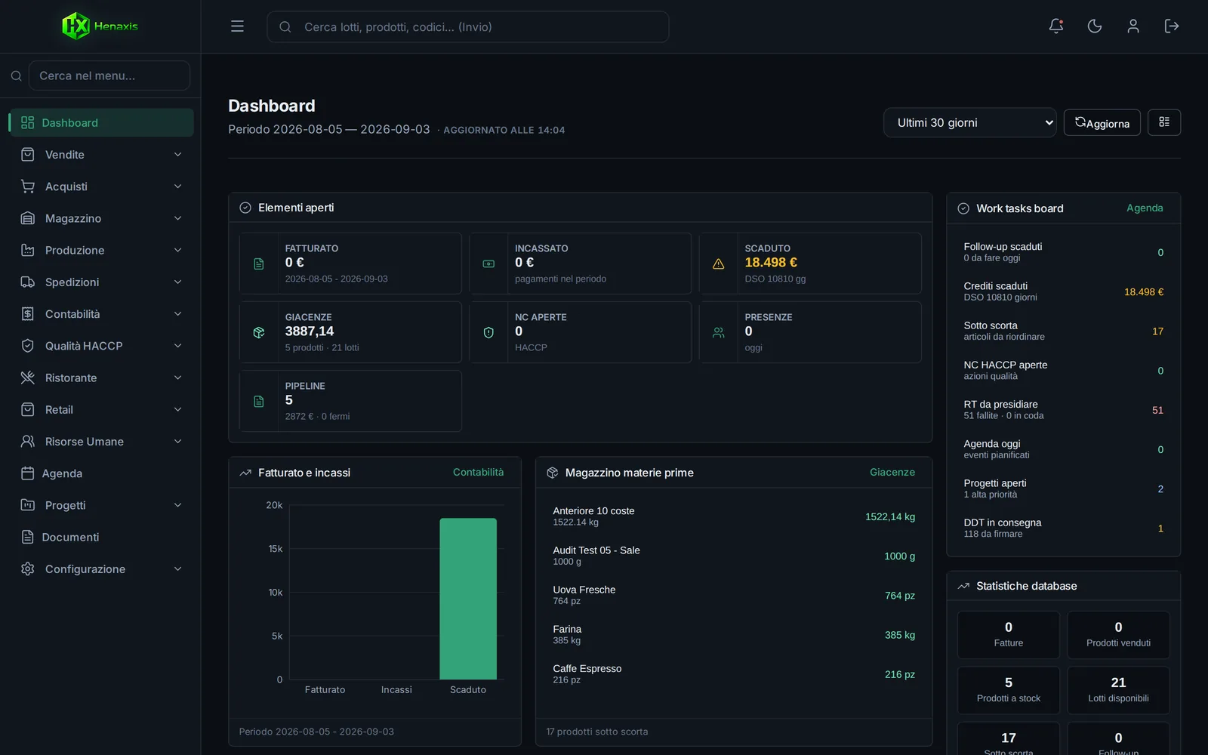The height and width of the screenshot is (755, 1208).
Task: Open the Giacenze link in Magazzino materie prime
Action: tap(892, 473)
